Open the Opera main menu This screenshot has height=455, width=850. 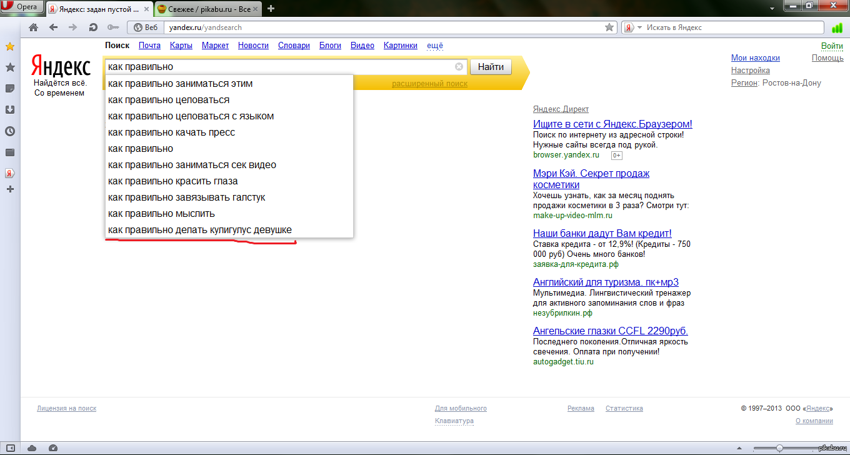(21, 7)
